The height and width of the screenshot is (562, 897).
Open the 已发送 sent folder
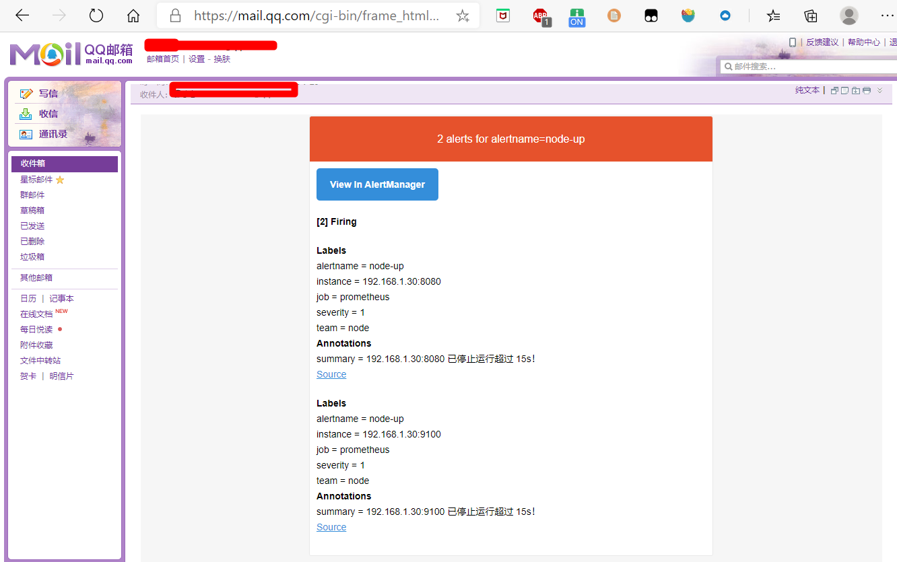(32, 226)
